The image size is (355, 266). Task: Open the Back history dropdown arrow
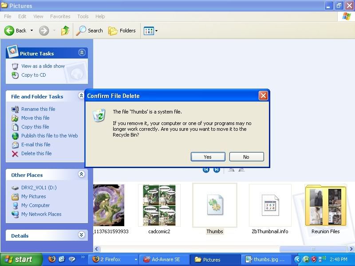click(32, 30)
